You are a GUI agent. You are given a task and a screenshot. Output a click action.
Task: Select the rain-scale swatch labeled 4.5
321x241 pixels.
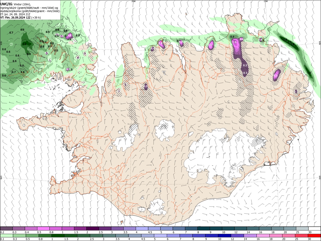pos(147,235)
